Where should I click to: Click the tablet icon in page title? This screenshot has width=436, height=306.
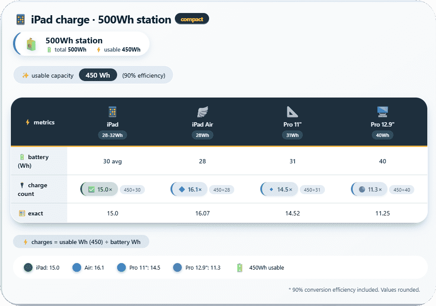[x=20, y=20]
